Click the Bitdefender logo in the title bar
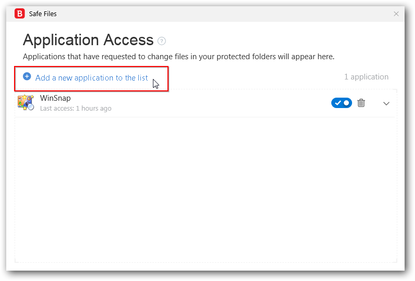Viewport: 415px width, 281px height. tap(20, 14)
